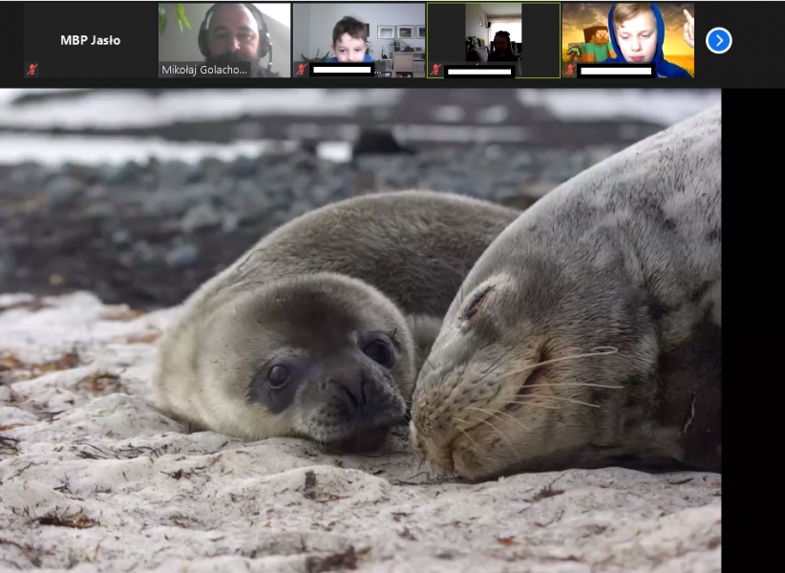Image resolution: width=785 pixels, height=573 pixels.
Task: Click muted mic icon on active speaker tile
Action: (436, 69)
